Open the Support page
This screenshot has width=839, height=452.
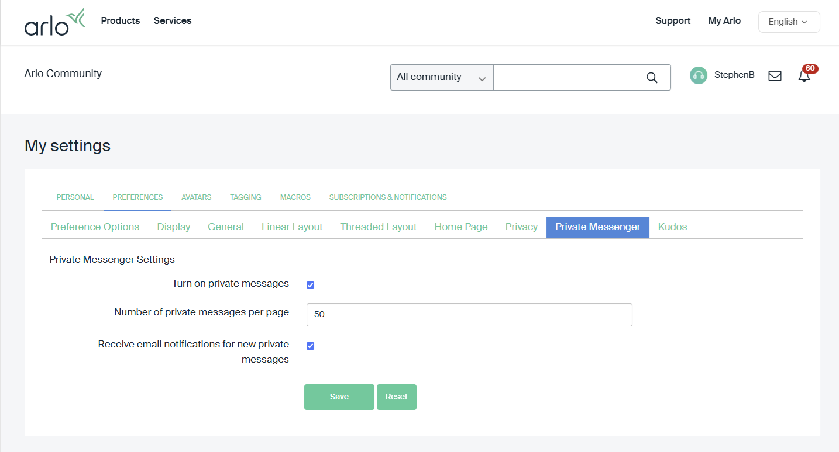click(672, 20)
